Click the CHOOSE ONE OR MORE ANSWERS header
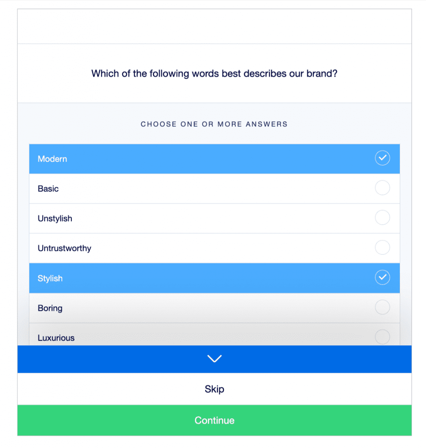426x448 pixels. pyautogui.click(x=214, y=124)
